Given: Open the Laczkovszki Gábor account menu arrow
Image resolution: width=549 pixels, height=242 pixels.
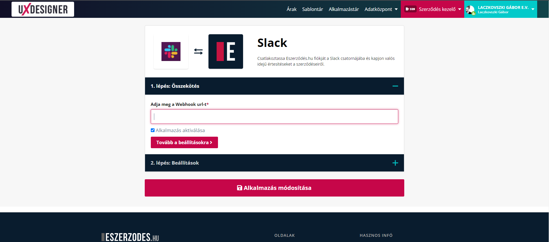Looking at the screenshot, I should pyautogui.click(x=533, y=9).
